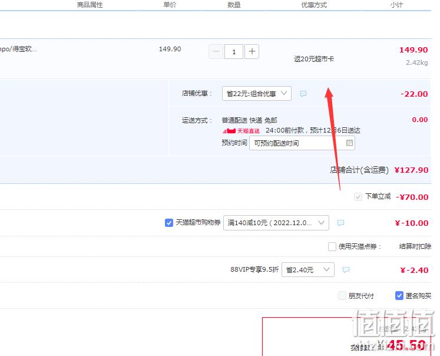This screenshot has height=356, width=440.
Task: Open the 满140减10元 coupon dropdown
Action: pyautogui.click(x=276, y=223)
